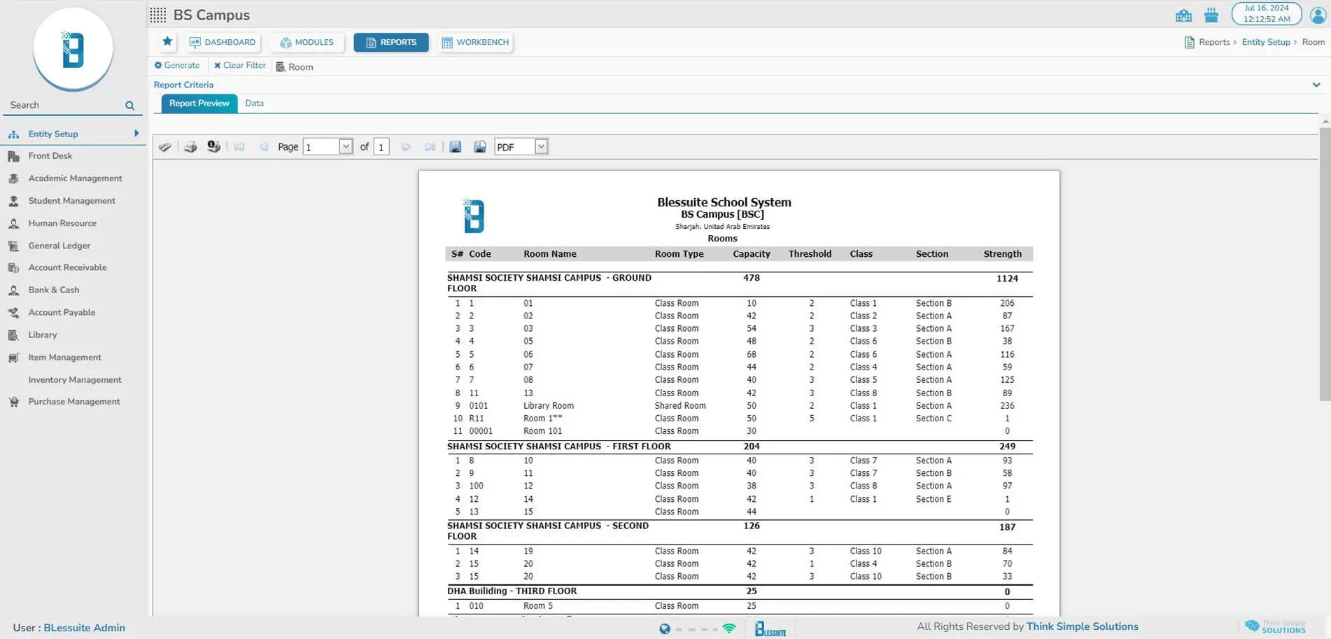Click the first blue save/export disk icon

tap(456, 147)
